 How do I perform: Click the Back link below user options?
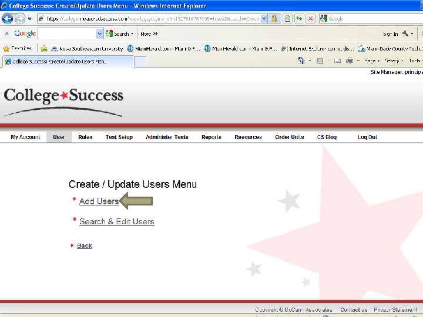(85, 245)
